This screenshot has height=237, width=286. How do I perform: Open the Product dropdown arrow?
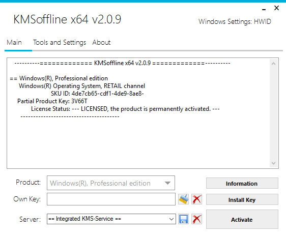pos(167,183)
